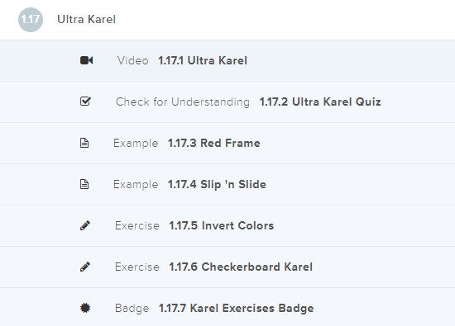The height and width of the screenshot is (326, 455).
Task: Click the Badge type label
Action: click(x=132, y=309)
